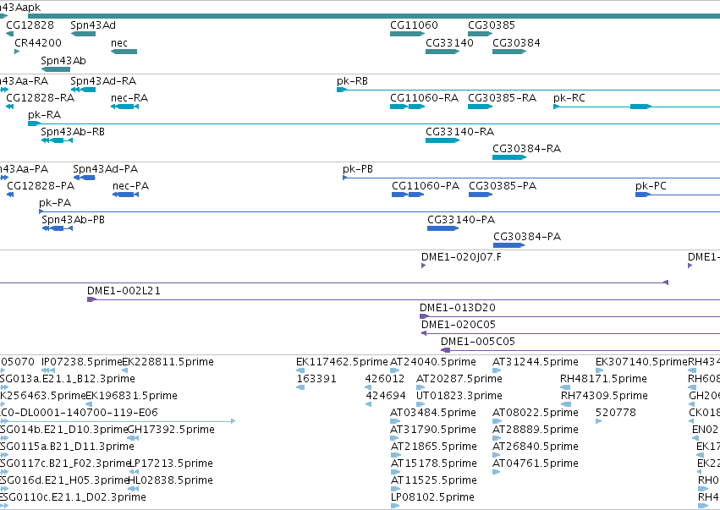Select the Spn43Ad-RA transcript label

click(x=103, y=81)
